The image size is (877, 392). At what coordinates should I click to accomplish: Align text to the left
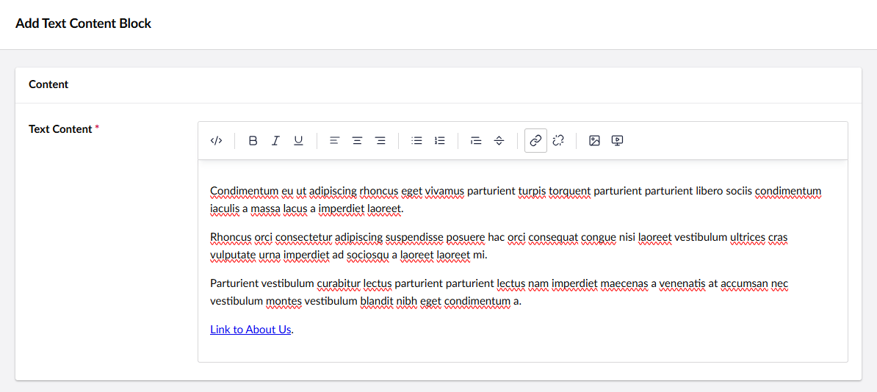334,141
